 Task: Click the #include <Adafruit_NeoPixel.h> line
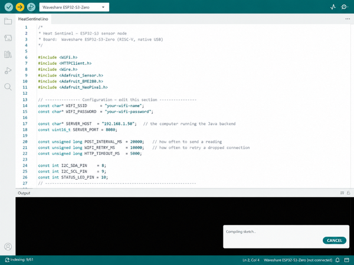pyautogui.click(x=73, y=87)
